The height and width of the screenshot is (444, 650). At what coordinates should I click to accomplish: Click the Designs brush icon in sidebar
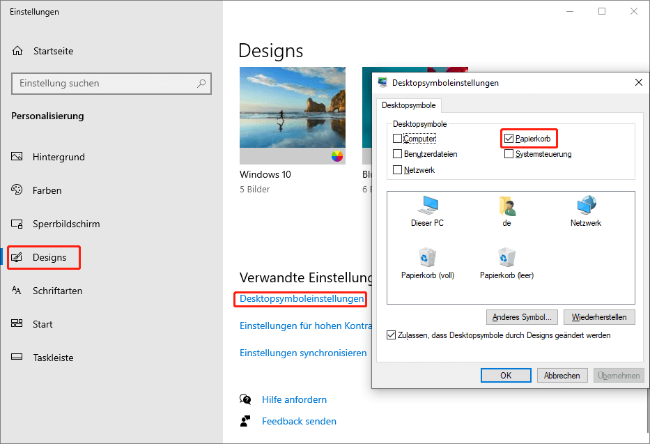17,257
